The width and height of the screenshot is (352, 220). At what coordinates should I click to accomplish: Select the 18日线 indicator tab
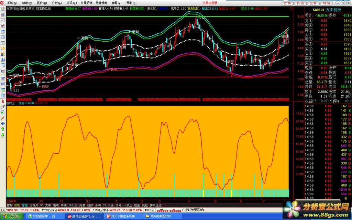click(73, 205)
